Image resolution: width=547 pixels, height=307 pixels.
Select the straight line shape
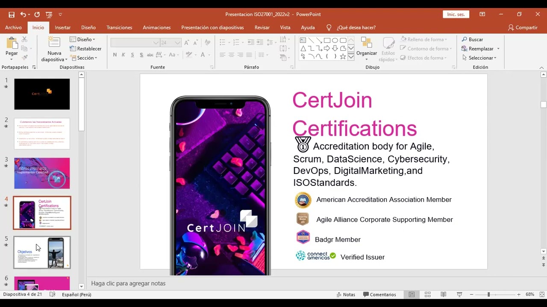[x=311, y=41]
